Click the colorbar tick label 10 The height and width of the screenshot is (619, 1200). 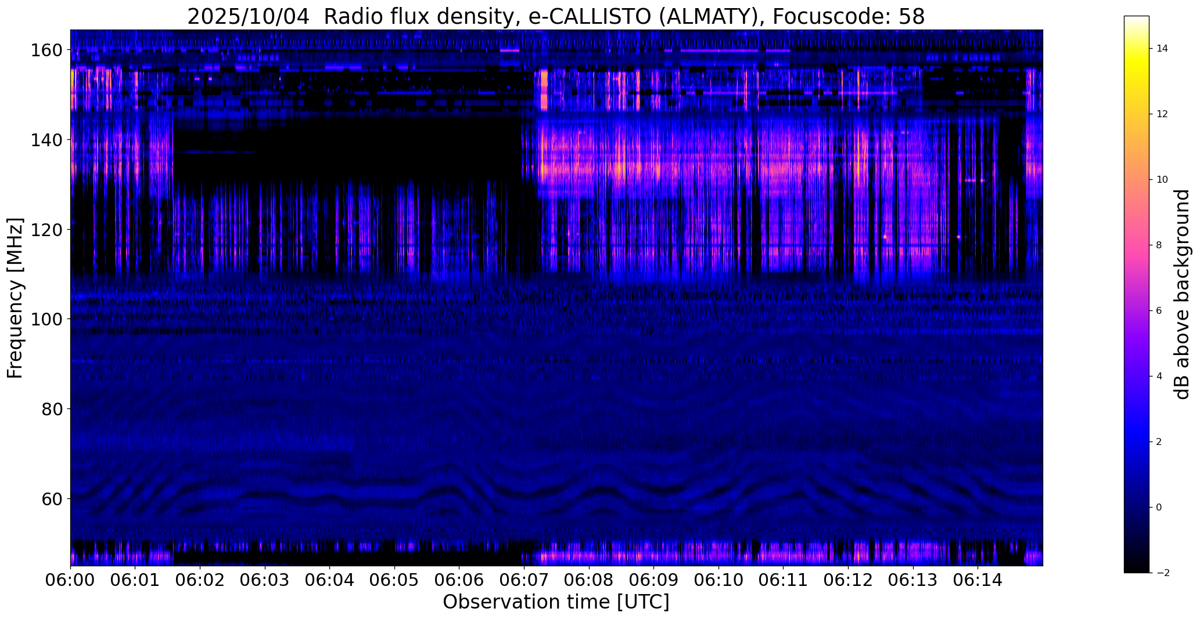(x=1162, y=180)
